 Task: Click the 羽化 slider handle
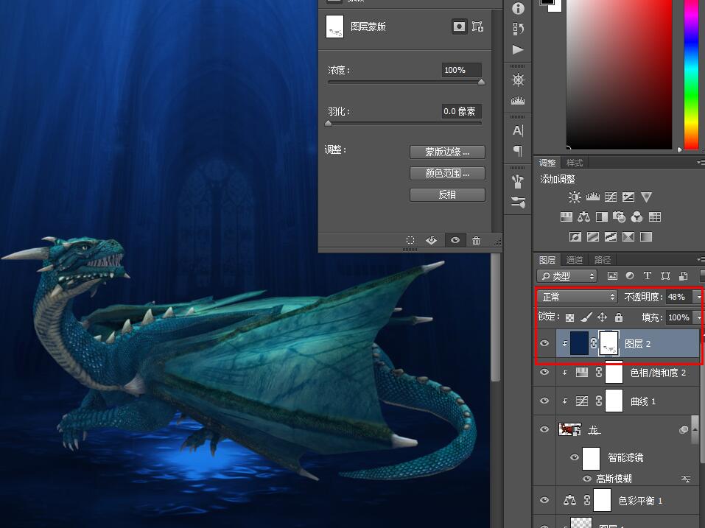pos(329,123)
